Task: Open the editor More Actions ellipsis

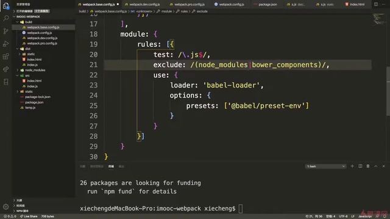Action: click(383, 4)
